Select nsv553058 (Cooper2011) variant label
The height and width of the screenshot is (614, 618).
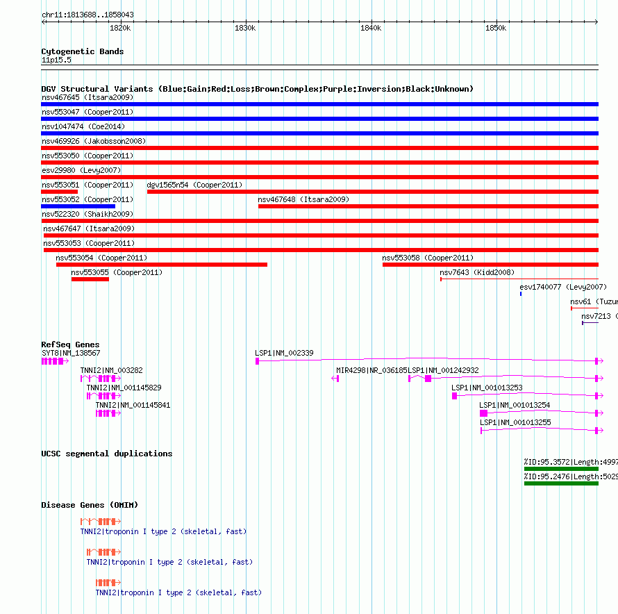pyautogui.click(x=428, y=258)
